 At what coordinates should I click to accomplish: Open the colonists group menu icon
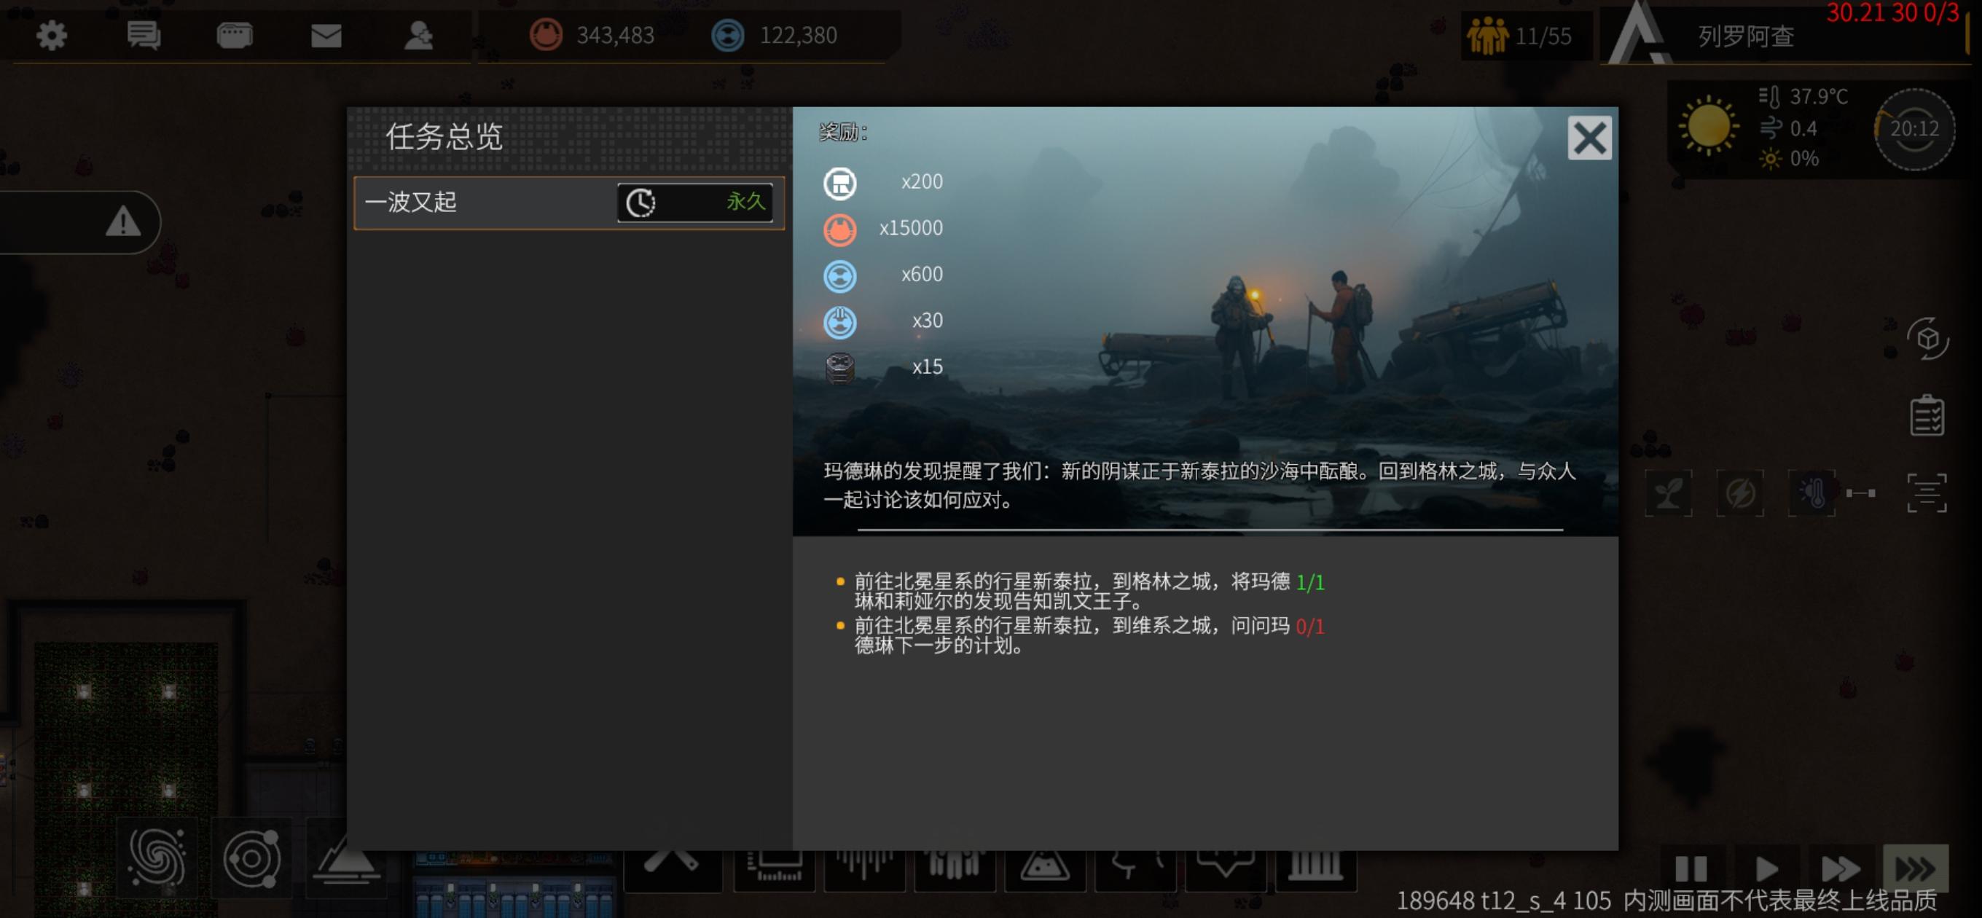click(953, 868)
